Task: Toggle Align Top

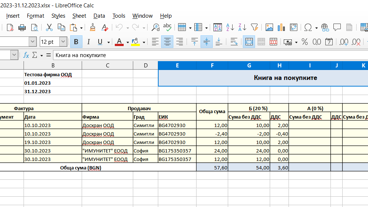Action: [194, 42]
